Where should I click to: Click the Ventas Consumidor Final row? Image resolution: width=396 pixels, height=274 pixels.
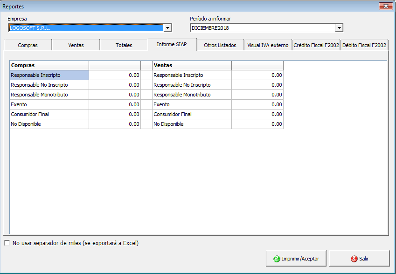click(192, 114)
